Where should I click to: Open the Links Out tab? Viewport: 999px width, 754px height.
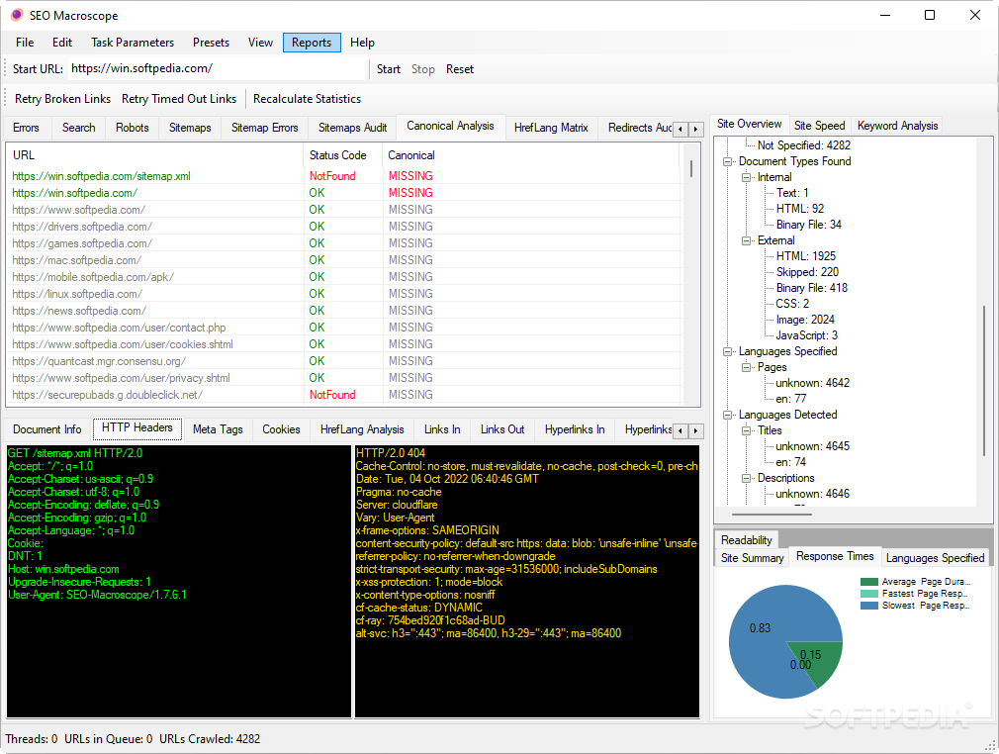coord(502,429)
